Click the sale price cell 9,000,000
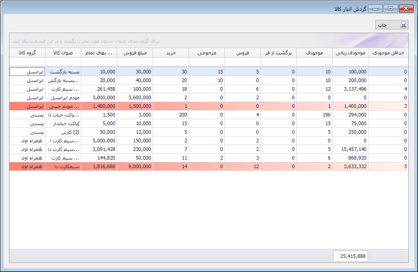 coord(135,166)
